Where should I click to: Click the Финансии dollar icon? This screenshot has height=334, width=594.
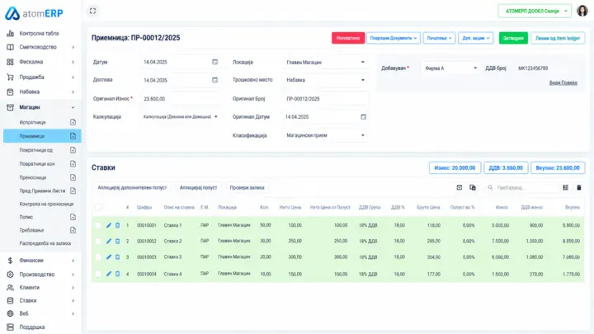(x=10, y=261)
